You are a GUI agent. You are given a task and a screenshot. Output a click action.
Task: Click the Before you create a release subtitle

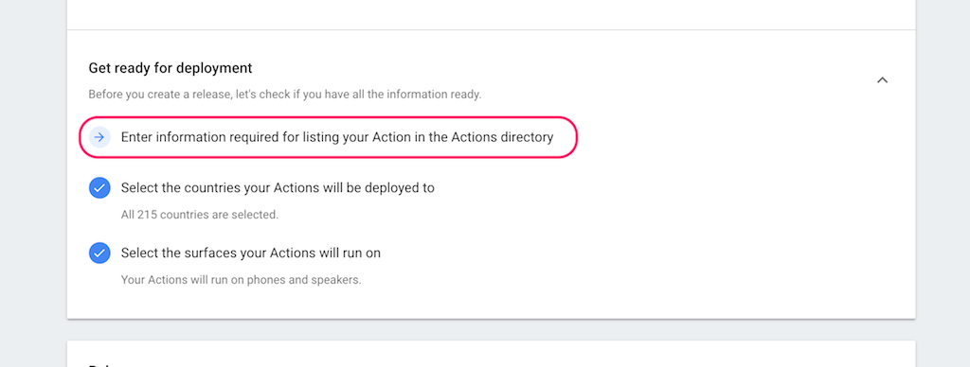284,95
